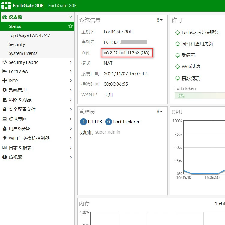The height and width of the screenshot is (225, 225).
Task: Click the FortiGate-30E hostname link in header
Action: [63, 6]
